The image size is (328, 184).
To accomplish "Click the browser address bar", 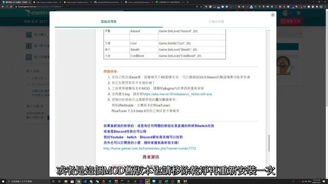I will click(105, 7).
